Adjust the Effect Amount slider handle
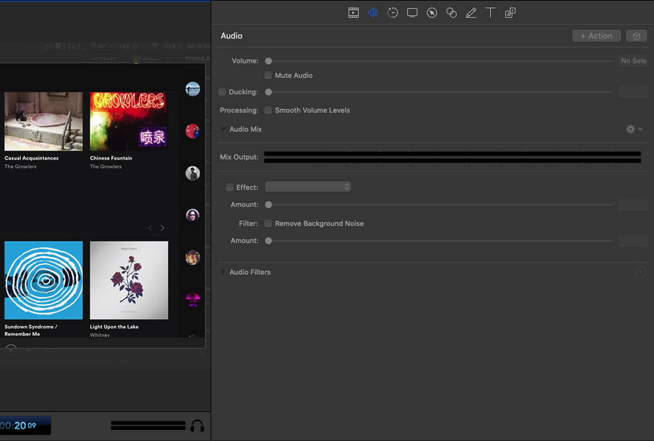 coord(269,204)
